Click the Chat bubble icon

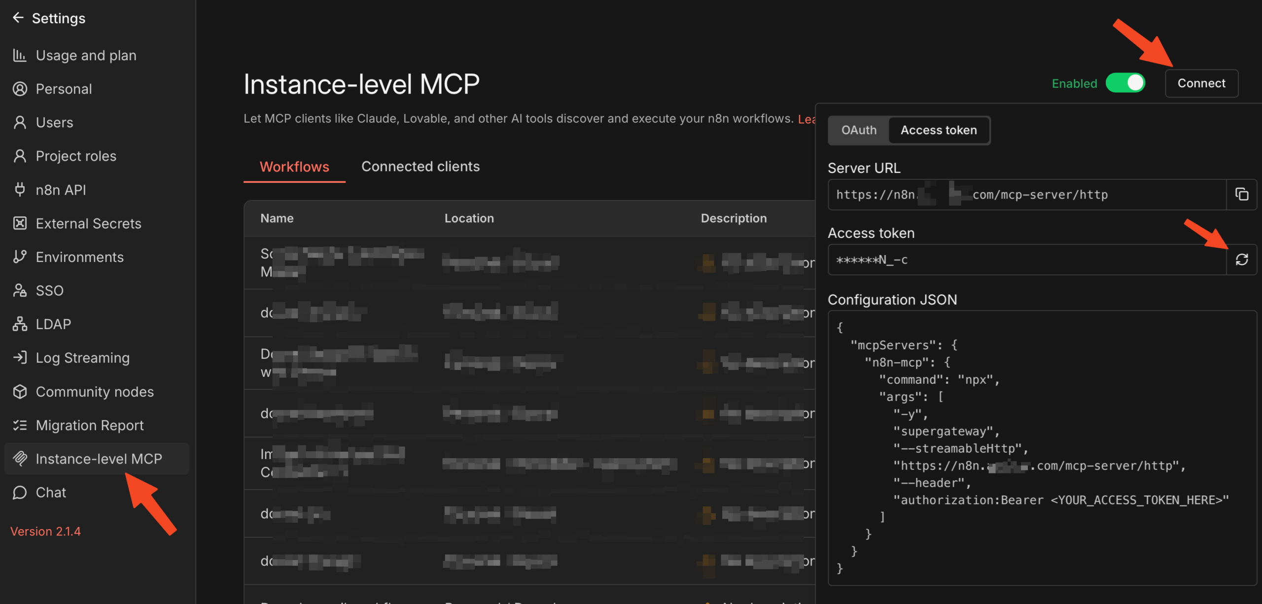[20, 492]
